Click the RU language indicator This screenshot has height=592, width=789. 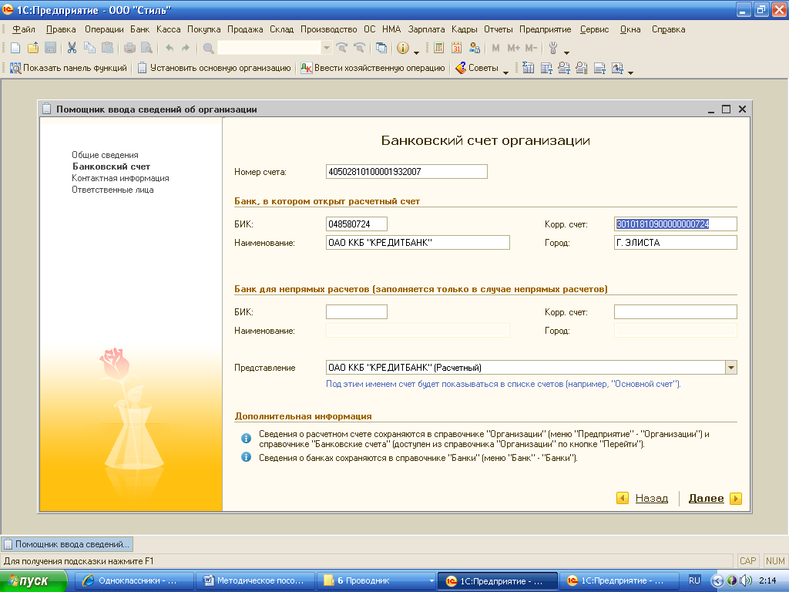tap(694, 580)
